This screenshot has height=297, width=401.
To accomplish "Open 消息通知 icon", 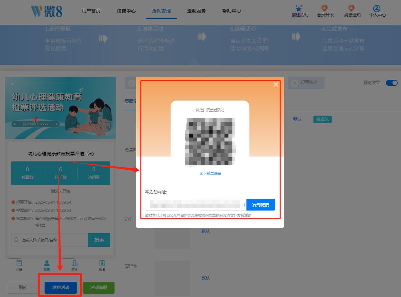I will pyautogui.click(x=352, y=8).
